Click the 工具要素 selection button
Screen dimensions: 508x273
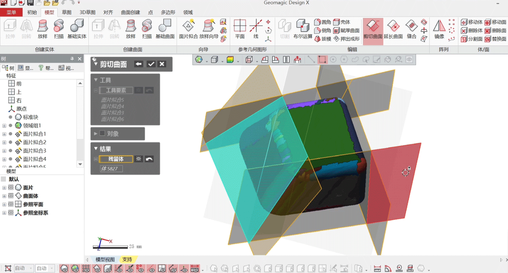click(x=116, y=90)
